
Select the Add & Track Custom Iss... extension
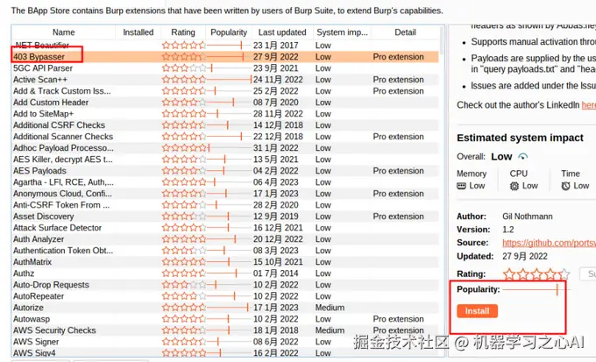pos(225,91)
